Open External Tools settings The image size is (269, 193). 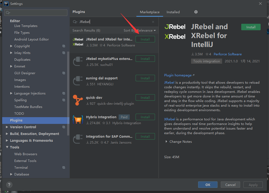pos(25,161)
